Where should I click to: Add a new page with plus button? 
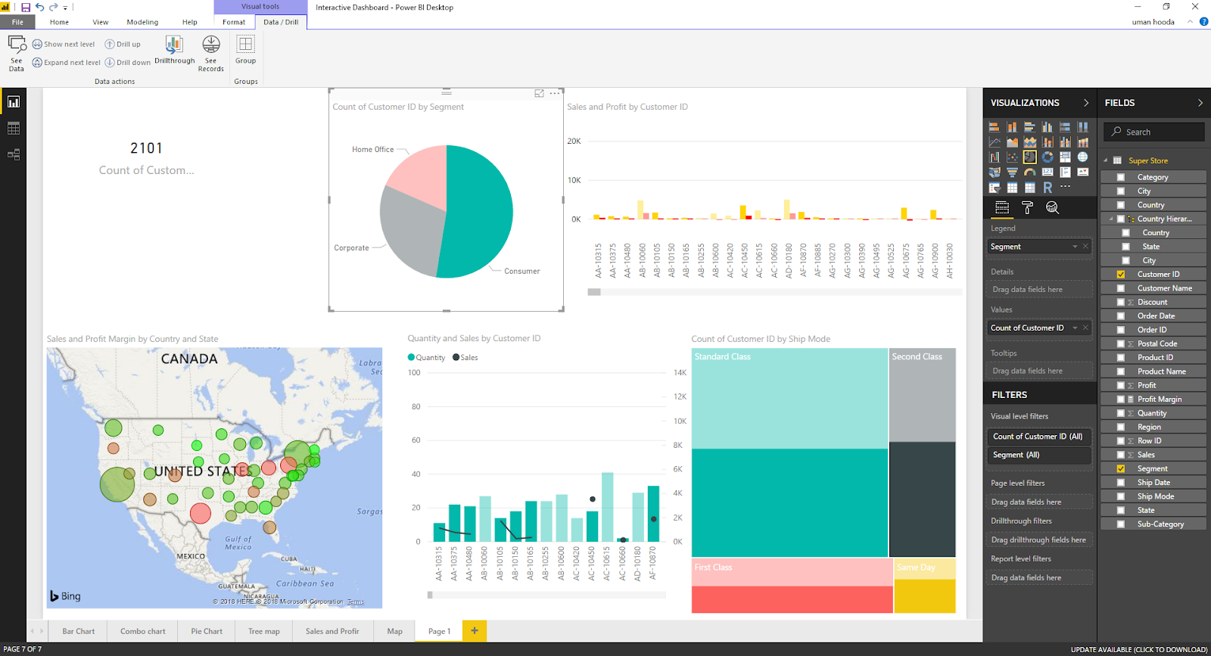click(475, 630)
